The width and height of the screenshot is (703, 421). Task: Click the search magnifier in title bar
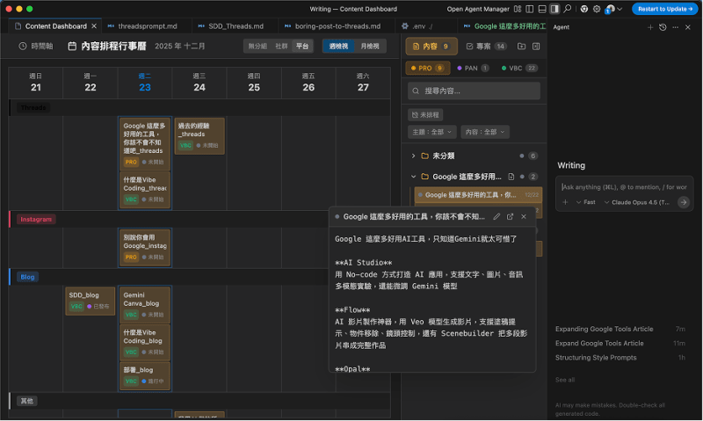[568, 9]
